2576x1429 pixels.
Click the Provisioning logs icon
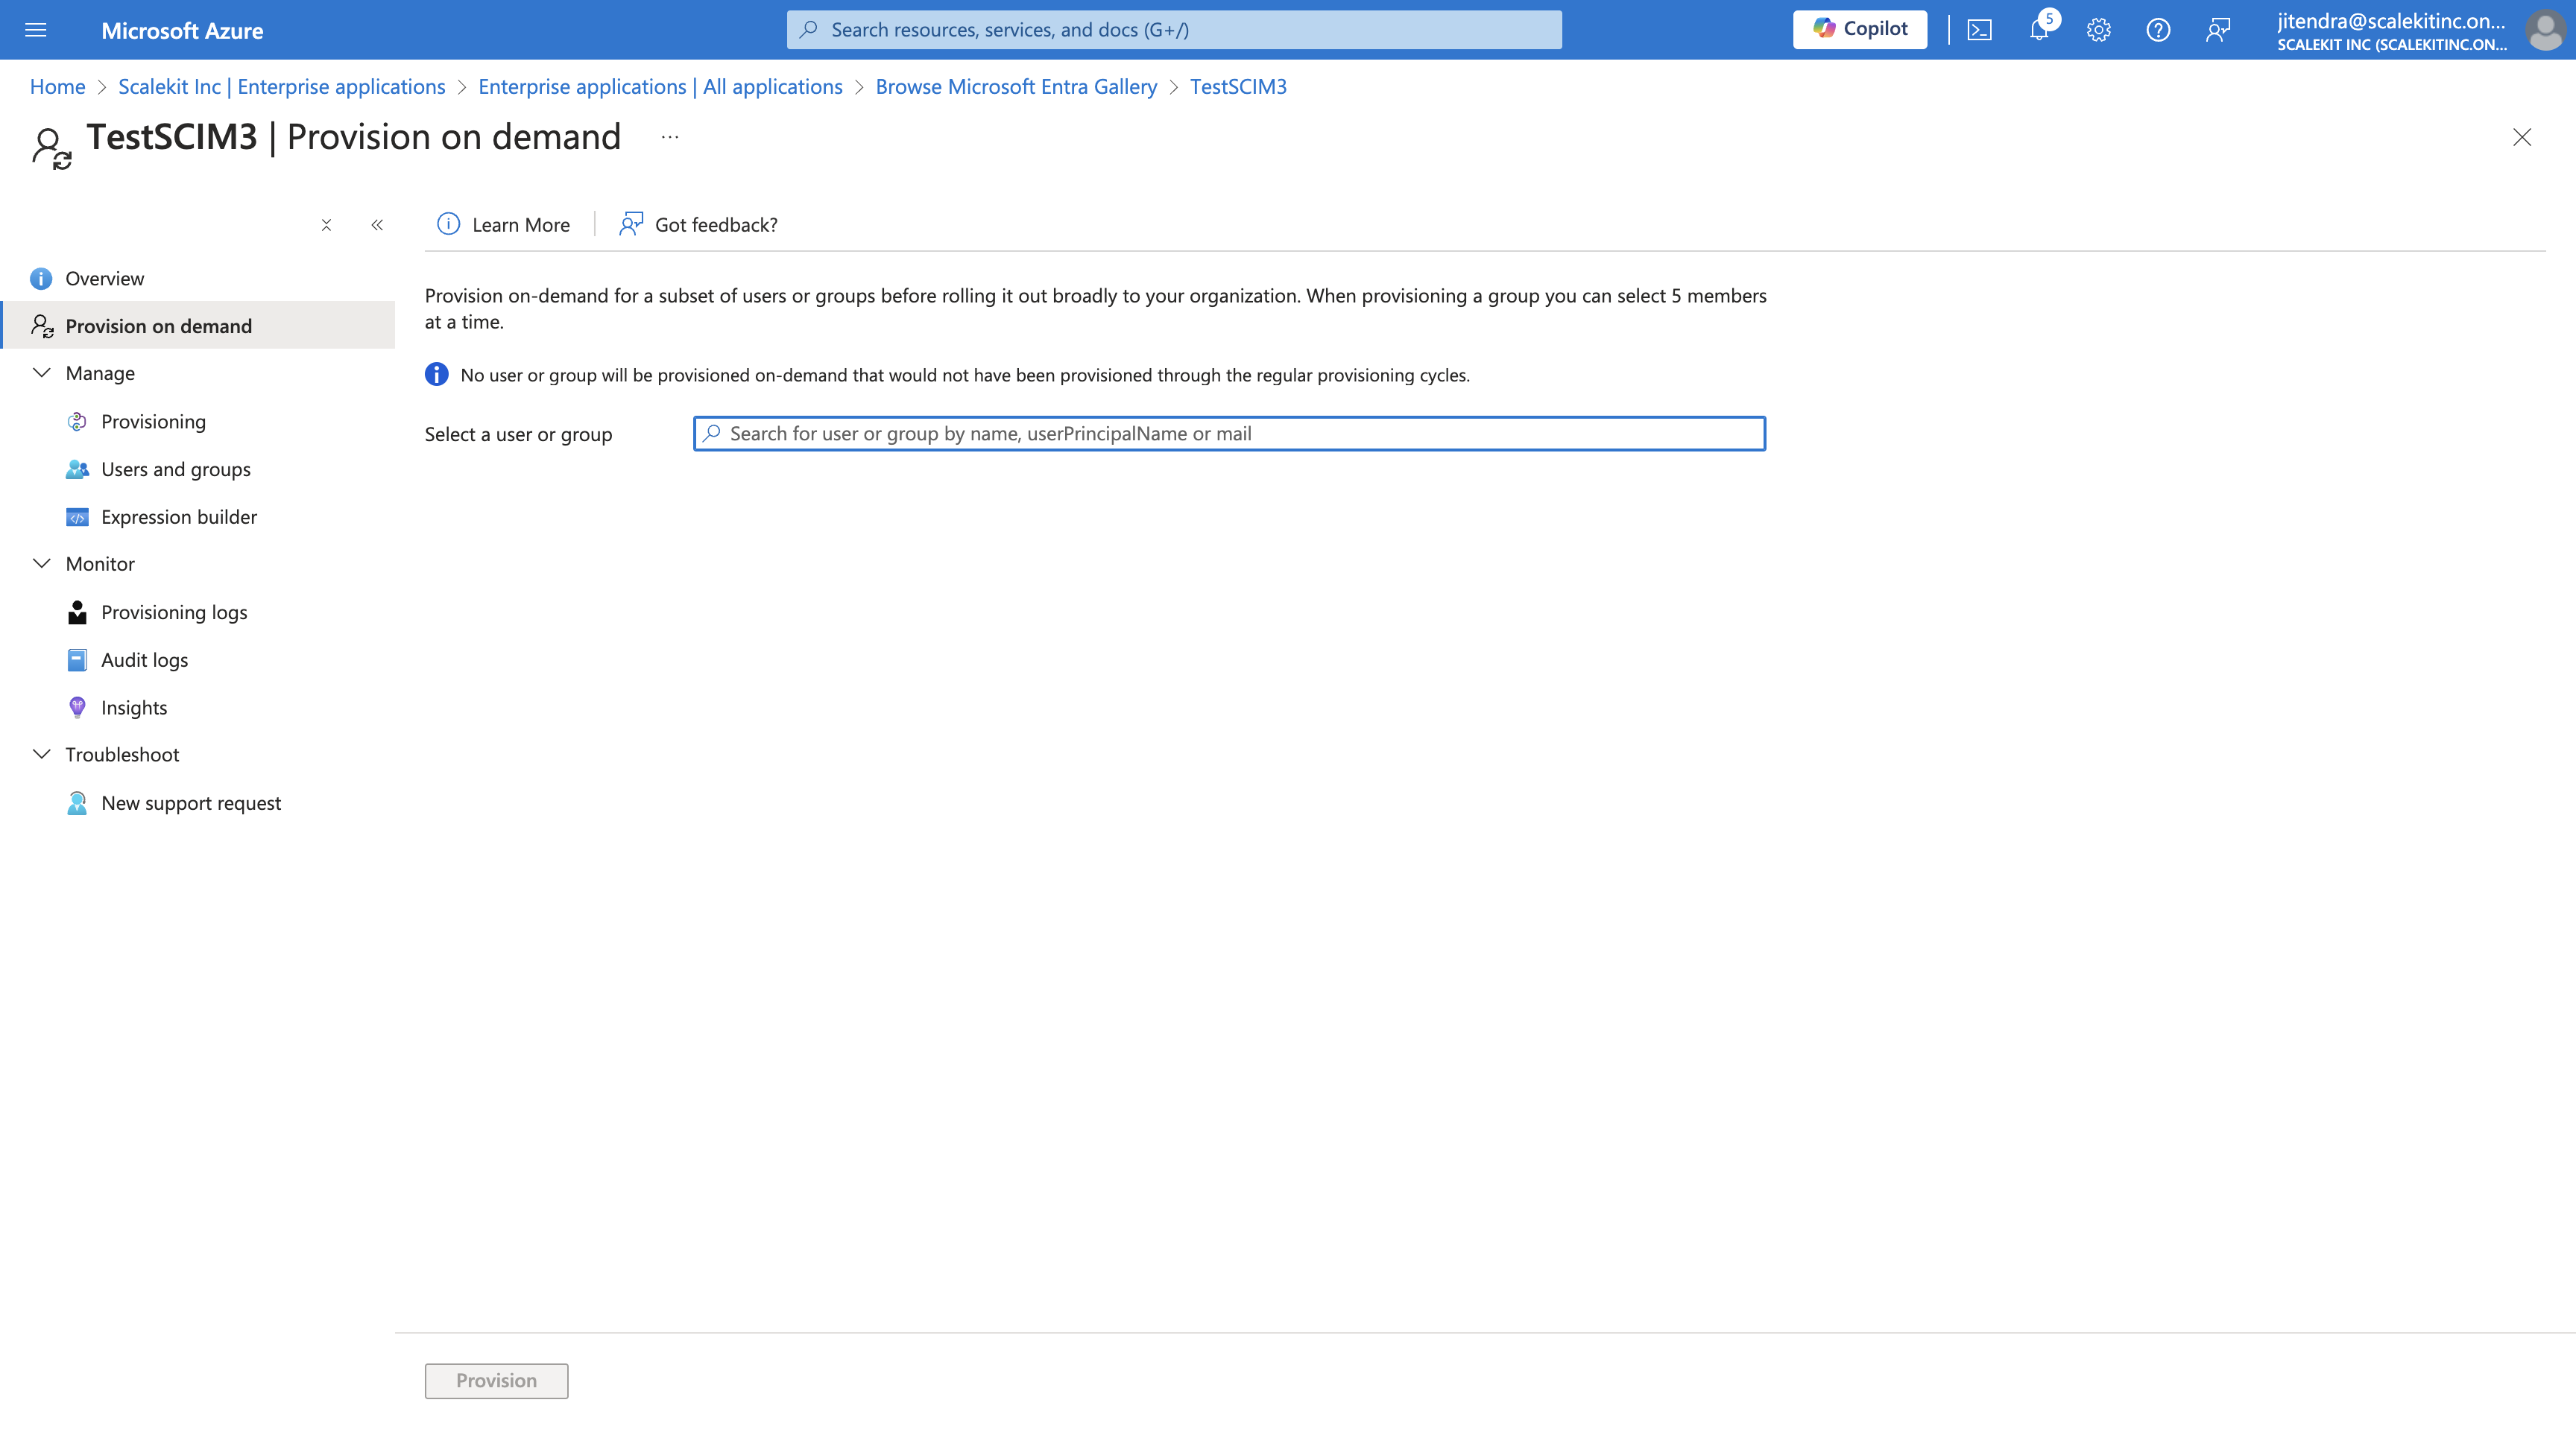pyautogui.click(x=77, y=612)
